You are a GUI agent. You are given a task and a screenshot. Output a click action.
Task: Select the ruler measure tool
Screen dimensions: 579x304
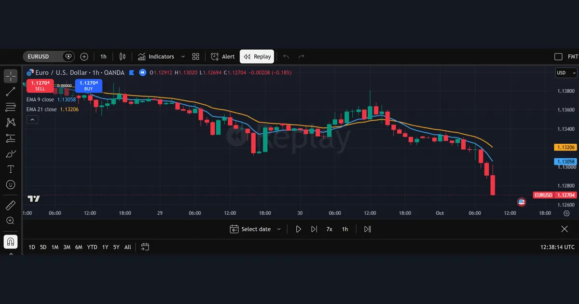click(11, 206)
